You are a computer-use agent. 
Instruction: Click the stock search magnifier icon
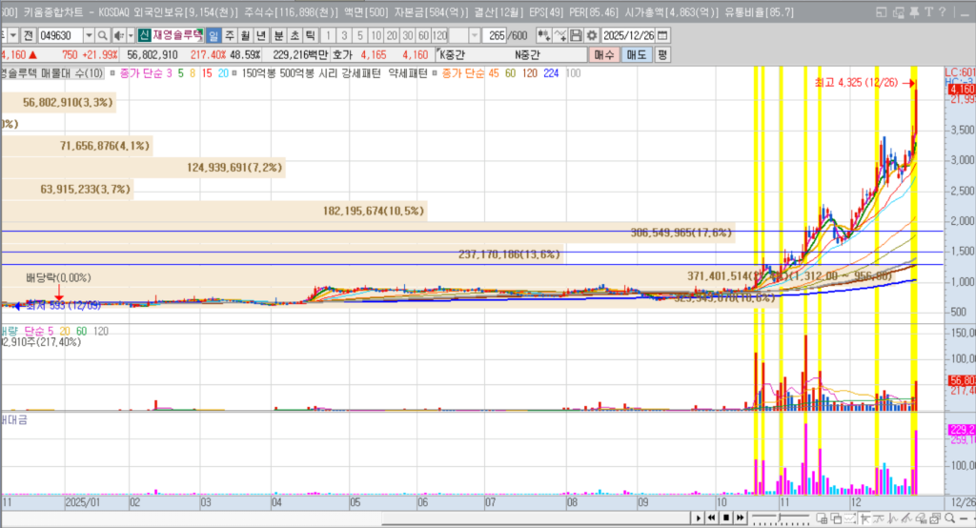(x=102, y=35)
